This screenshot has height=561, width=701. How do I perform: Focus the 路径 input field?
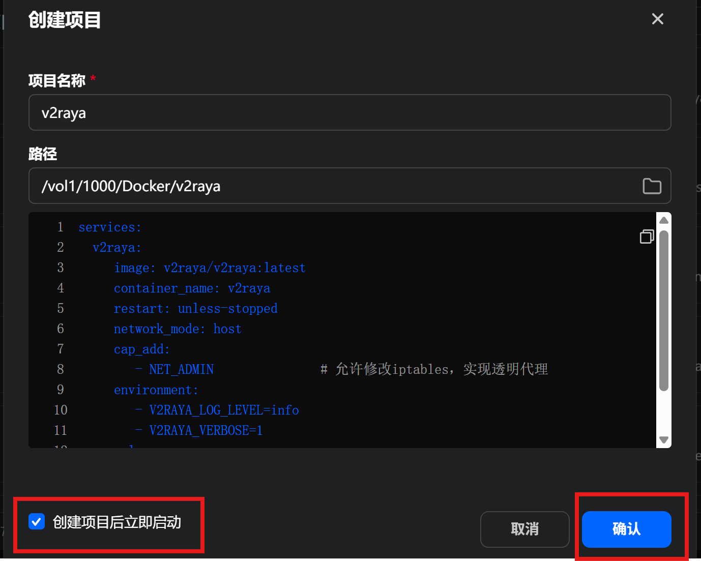click(349, 186)
